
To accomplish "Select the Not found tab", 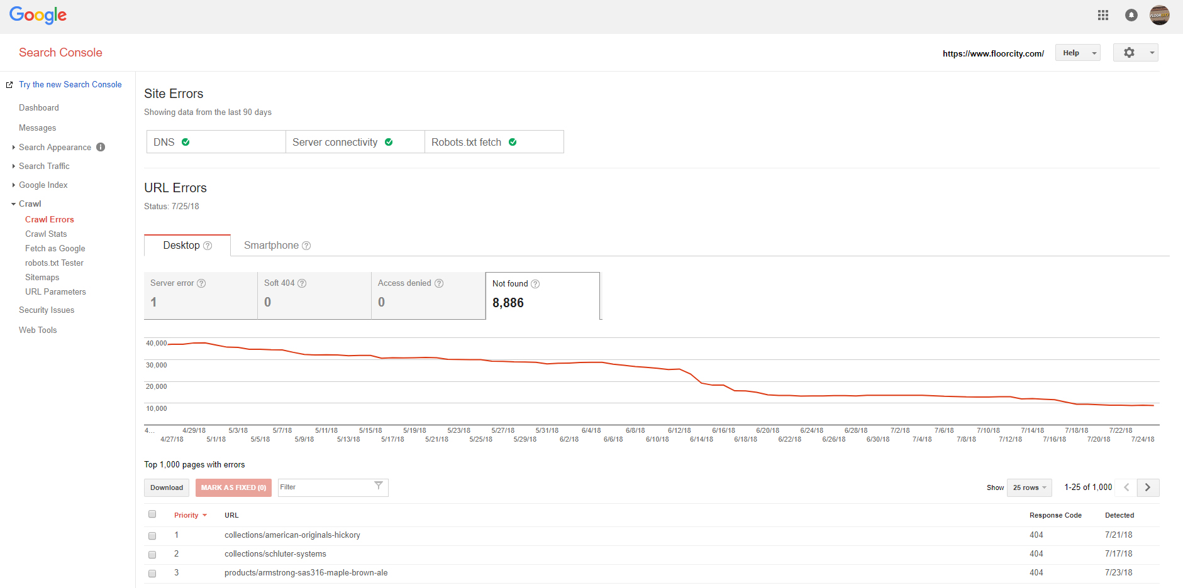I will click(543, 296).
